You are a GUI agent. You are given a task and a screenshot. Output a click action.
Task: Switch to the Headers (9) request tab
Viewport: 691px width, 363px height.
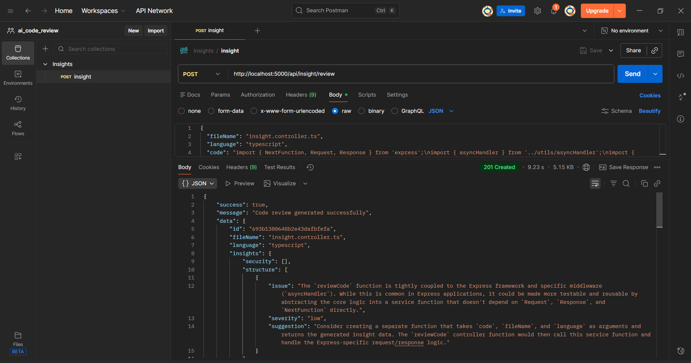[x=301, y=94]
